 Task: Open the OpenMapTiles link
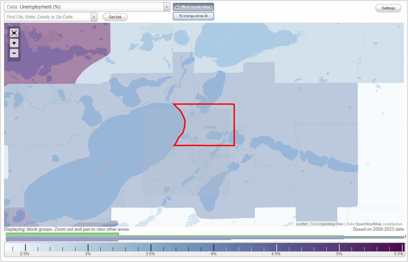(x=331, y=224)
